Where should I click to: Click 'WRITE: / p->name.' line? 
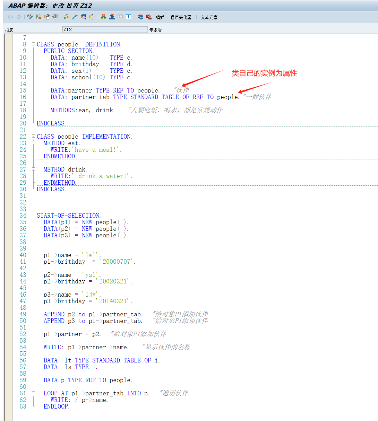click(x=79, y=400)
